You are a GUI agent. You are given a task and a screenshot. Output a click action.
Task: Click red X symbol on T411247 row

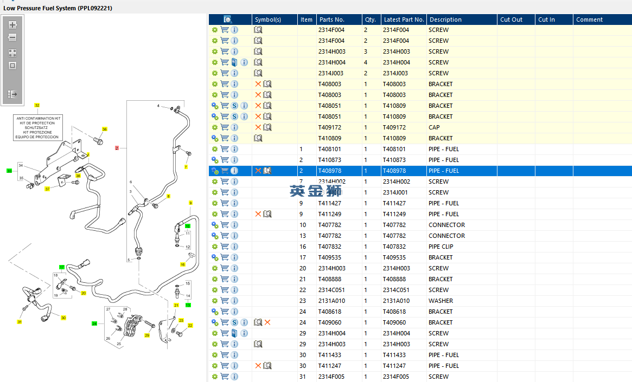pos(258,366)
